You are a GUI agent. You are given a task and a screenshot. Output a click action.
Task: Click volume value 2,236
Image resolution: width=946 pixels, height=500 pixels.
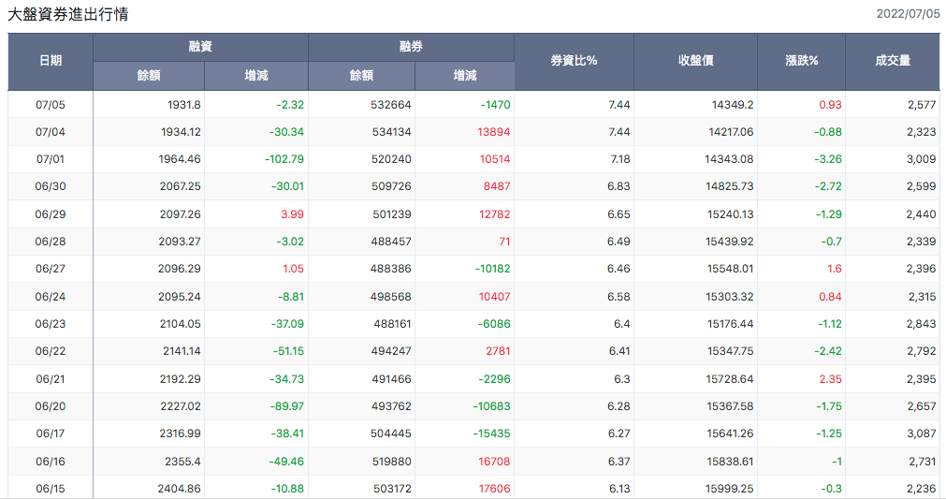click(x=922, y=489)
